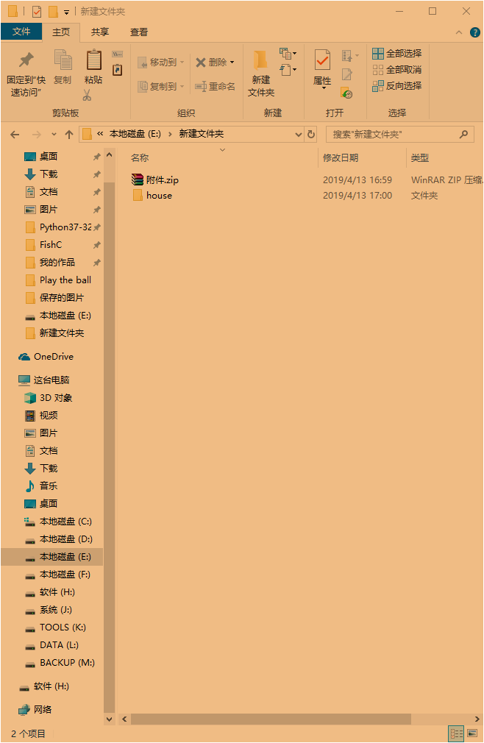Click the Up one level arrow
The width and height of the screenshot is (484, 743).
[69, 135]
